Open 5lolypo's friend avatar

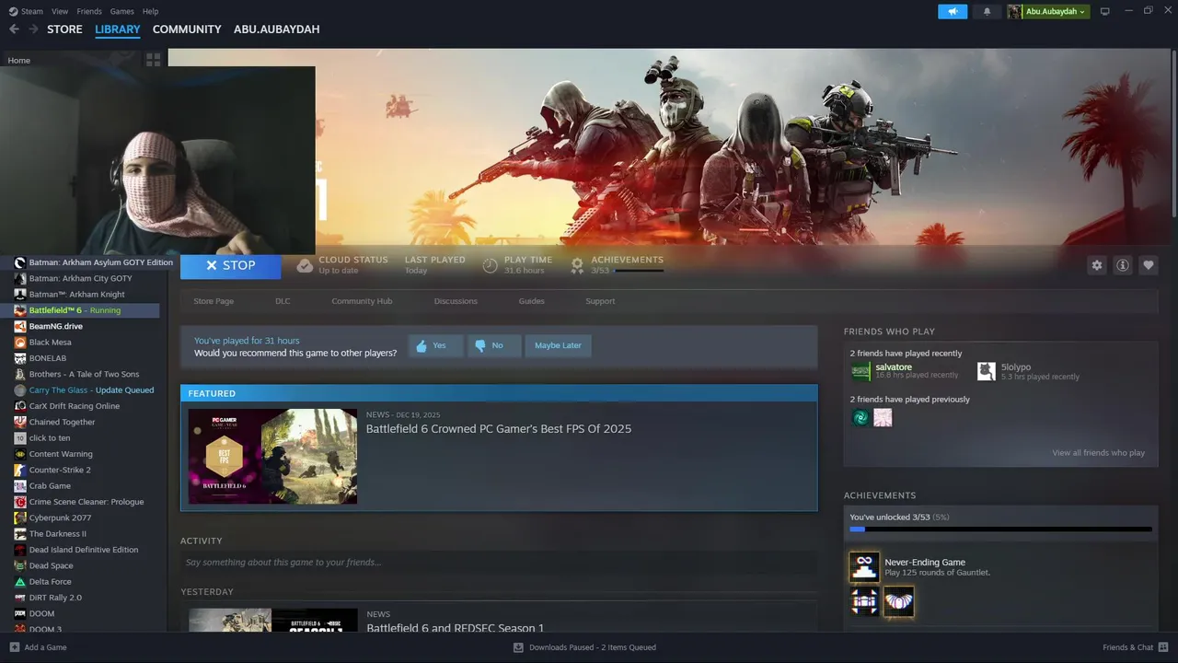pyautogui.click(x=987, y=371)
